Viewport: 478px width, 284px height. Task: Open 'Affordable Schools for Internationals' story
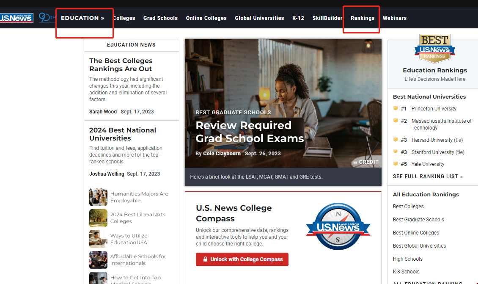138,259
